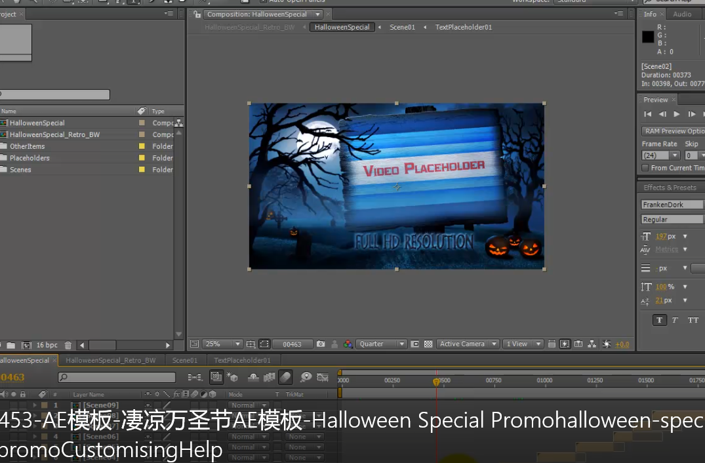Toggle the region of interest button
705x463 pixels.
point(415,344)
